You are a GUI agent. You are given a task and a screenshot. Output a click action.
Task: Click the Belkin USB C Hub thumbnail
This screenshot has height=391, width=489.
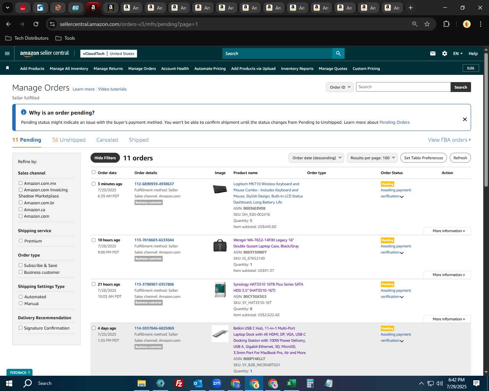point(220,334)
